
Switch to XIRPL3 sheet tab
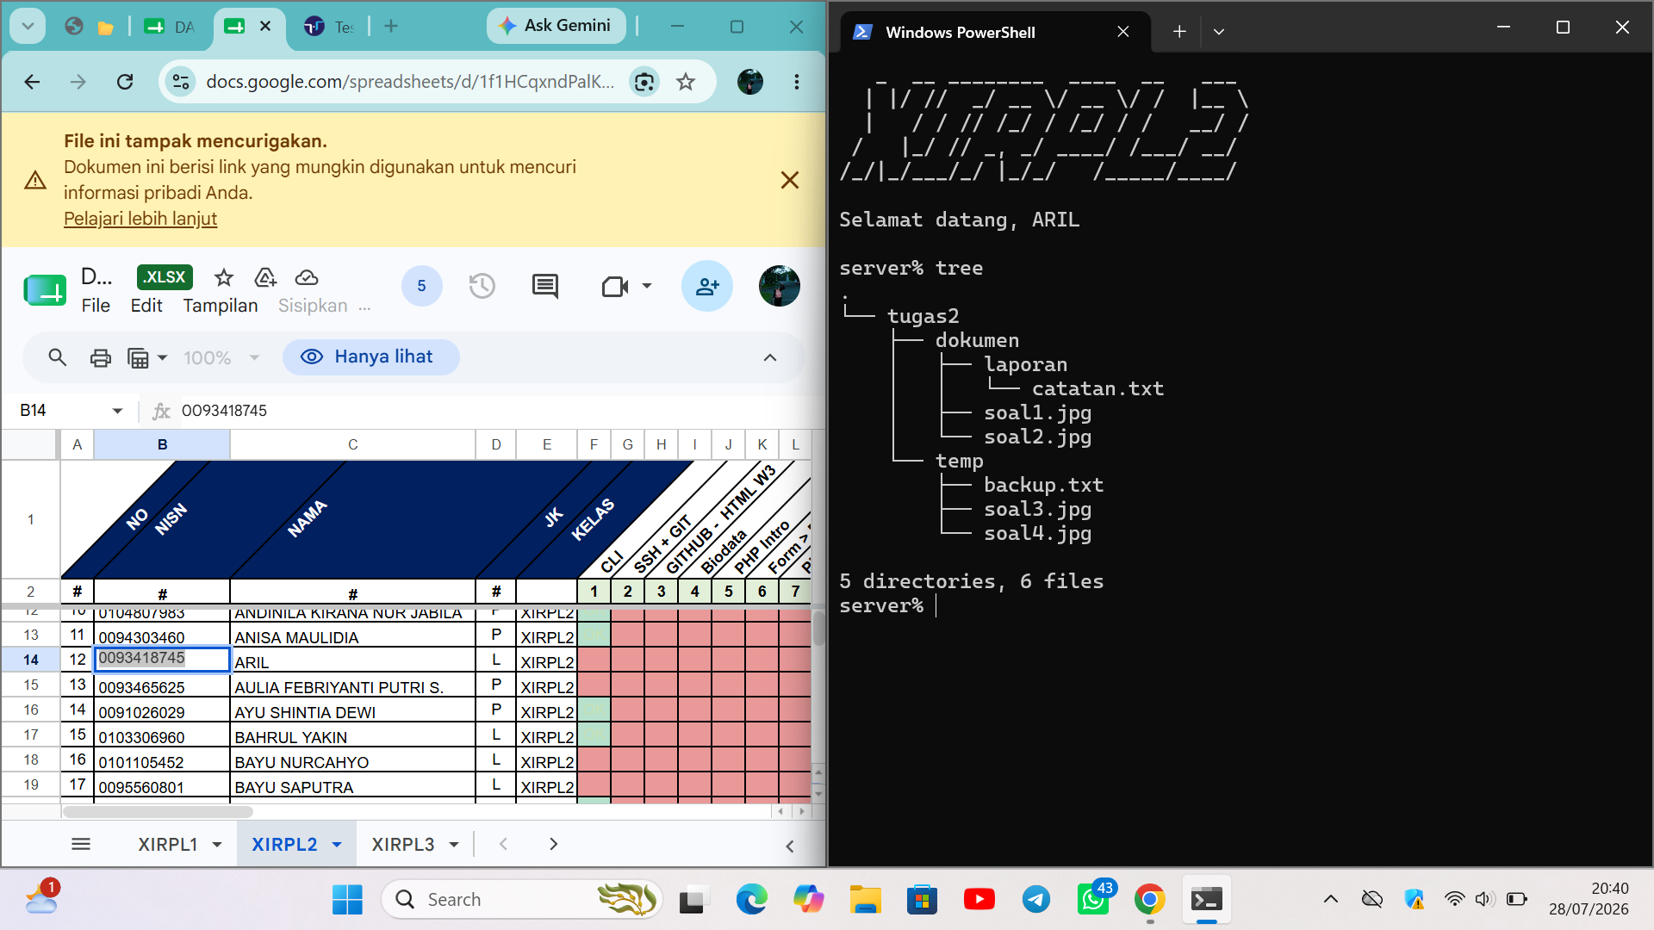(x=403, y=845)
